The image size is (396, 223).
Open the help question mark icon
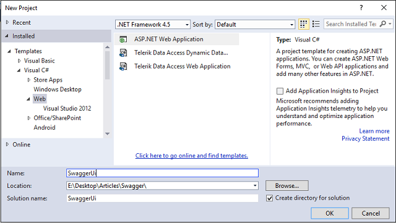coord(361,8)
